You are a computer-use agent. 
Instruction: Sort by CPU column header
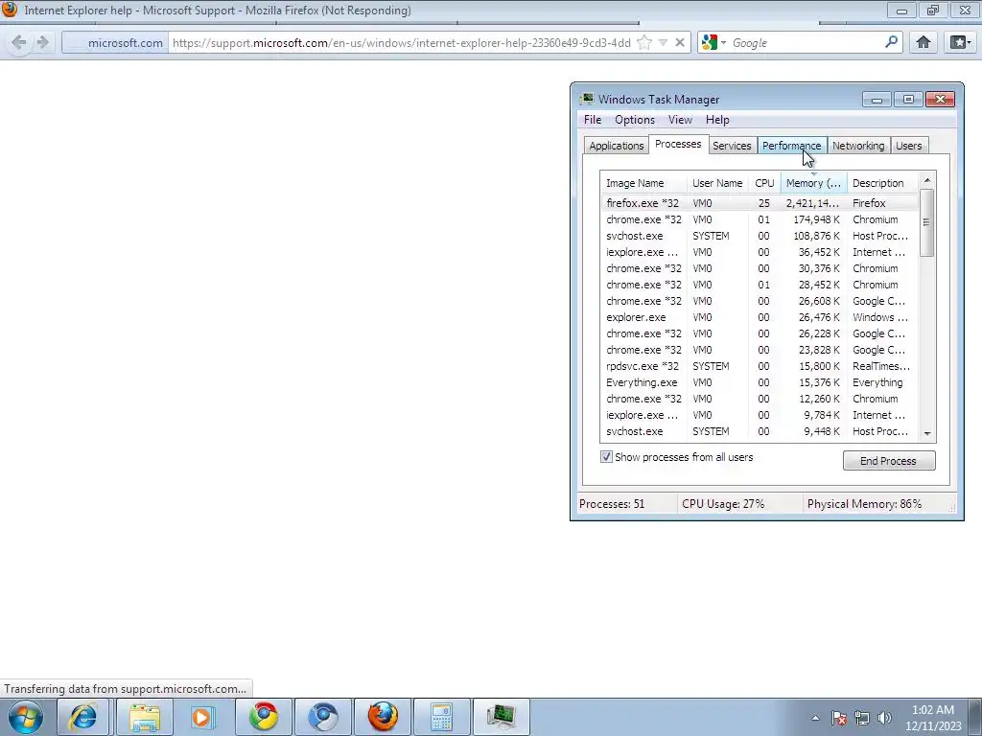[x=764, y=183]
